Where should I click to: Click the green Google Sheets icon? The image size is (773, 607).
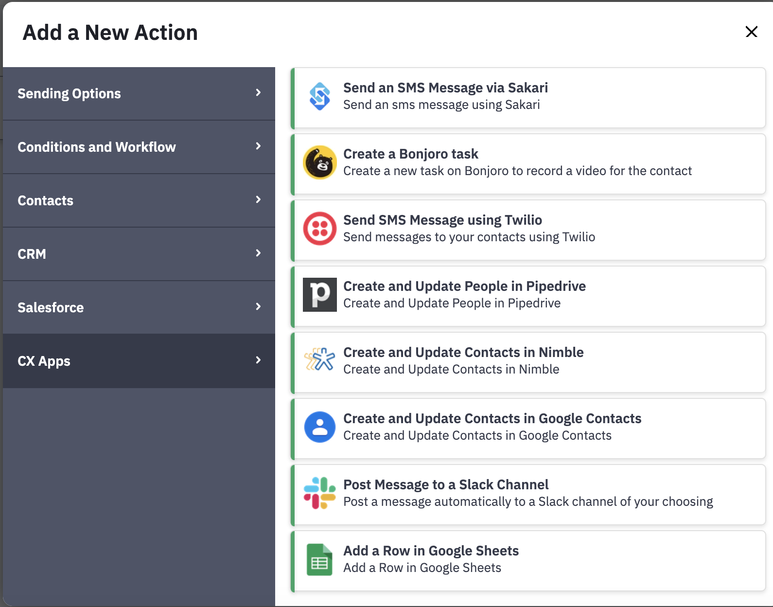pyautogui.click(x=320, y=559)
